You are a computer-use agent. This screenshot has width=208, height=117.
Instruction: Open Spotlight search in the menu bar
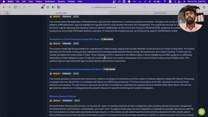[175, 2]
